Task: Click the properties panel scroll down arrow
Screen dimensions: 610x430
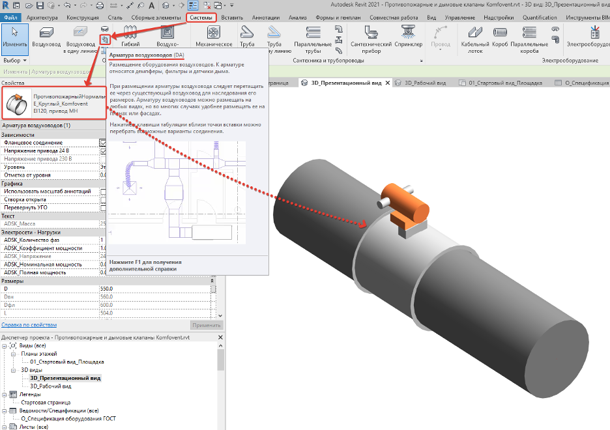Action: coord(220,316)
